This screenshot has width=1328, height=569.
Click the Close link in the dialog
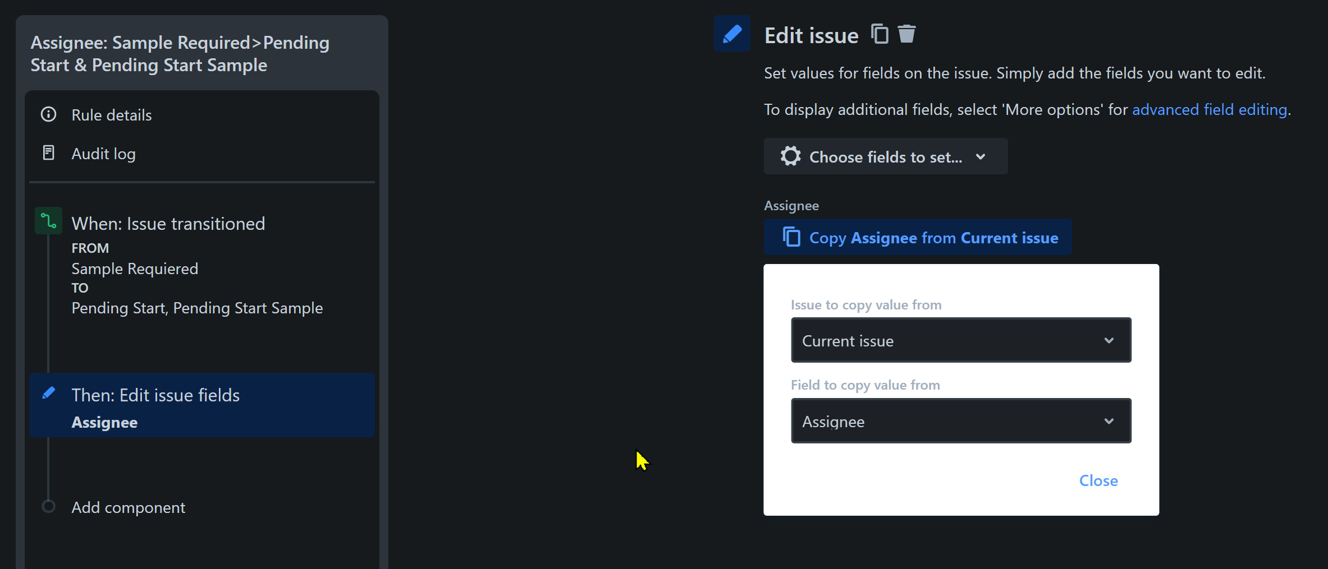[x=1098, y=480]
